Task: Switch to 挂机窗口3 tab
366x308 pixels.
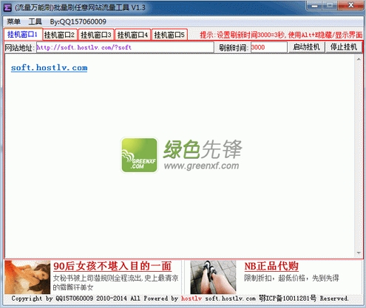Action: point(96,35)
